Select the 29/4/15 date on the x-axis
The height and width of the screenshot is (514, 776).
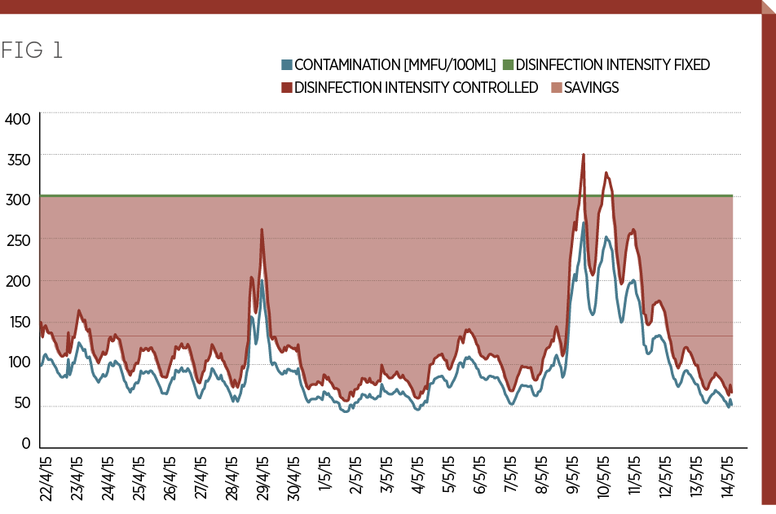(x=262, y=479)
